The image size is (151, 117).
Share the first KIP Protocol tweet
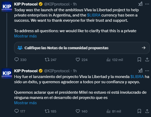pyautogui.click(x=147, y=60)
